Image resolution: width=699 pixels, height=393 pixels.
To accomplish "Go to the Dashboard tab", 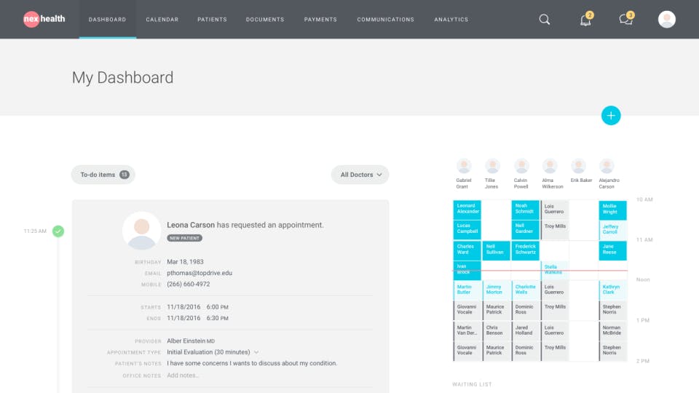I will (x=108, y=20).
